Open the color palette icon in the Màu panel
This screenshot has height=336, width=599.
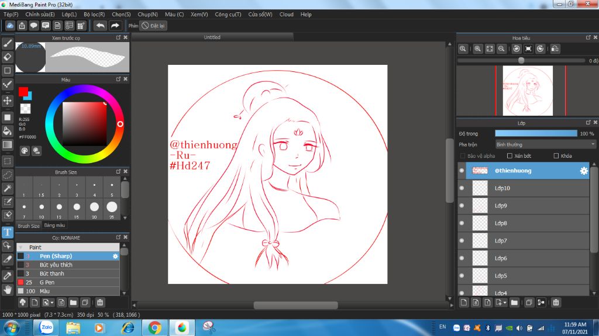[25, 151]
